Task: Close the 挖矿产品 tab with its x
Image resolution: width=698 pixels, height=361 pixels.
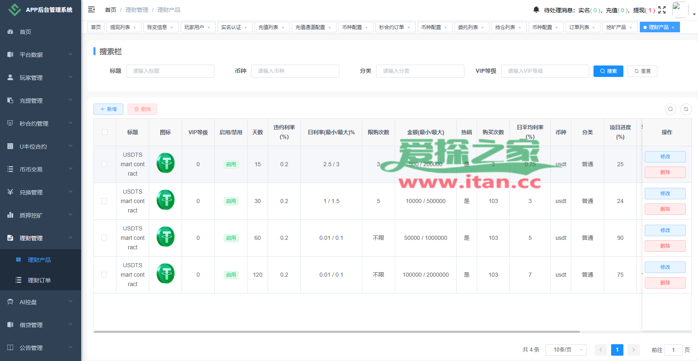Action: (x=631, y=27)
